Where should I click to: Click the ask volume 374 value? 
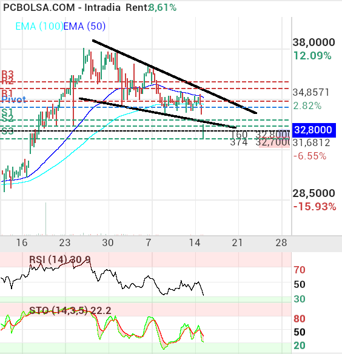coord(239,142)
